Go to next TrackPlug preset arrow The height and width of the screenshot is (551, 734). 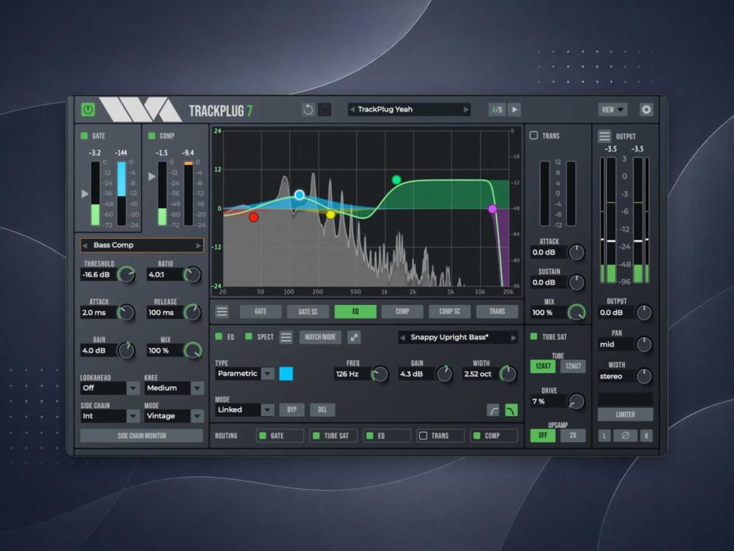click(466, 110)
